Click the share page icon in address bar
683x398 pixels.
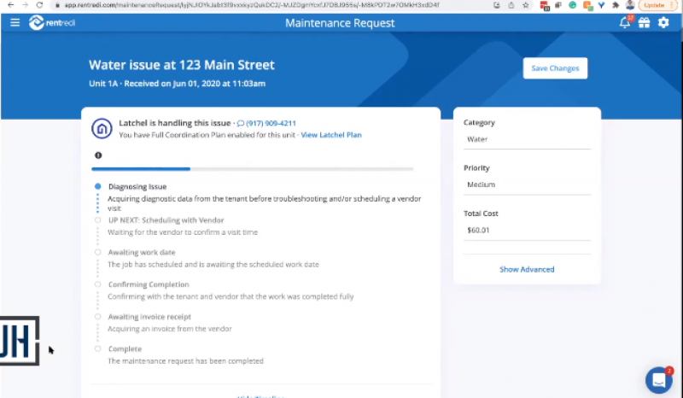pyautogui.click(x=511, y=5)
